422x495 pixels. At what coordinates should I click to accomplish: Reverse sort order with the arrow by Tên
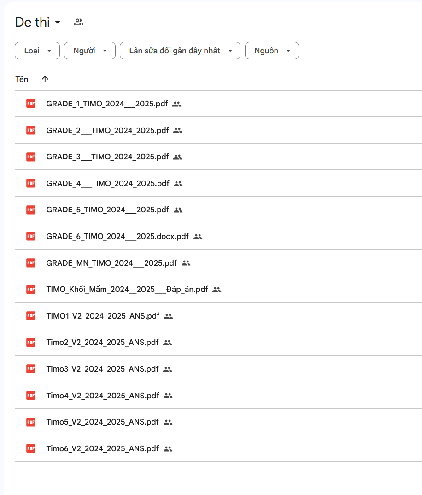tap(45, 79)
